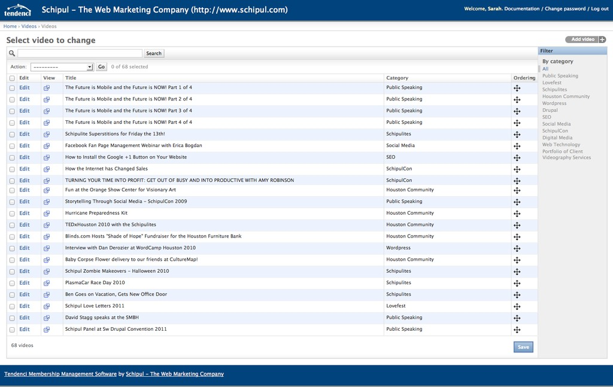Click Edit for Baby Corpse Flower delivery

tap(24, 260)
